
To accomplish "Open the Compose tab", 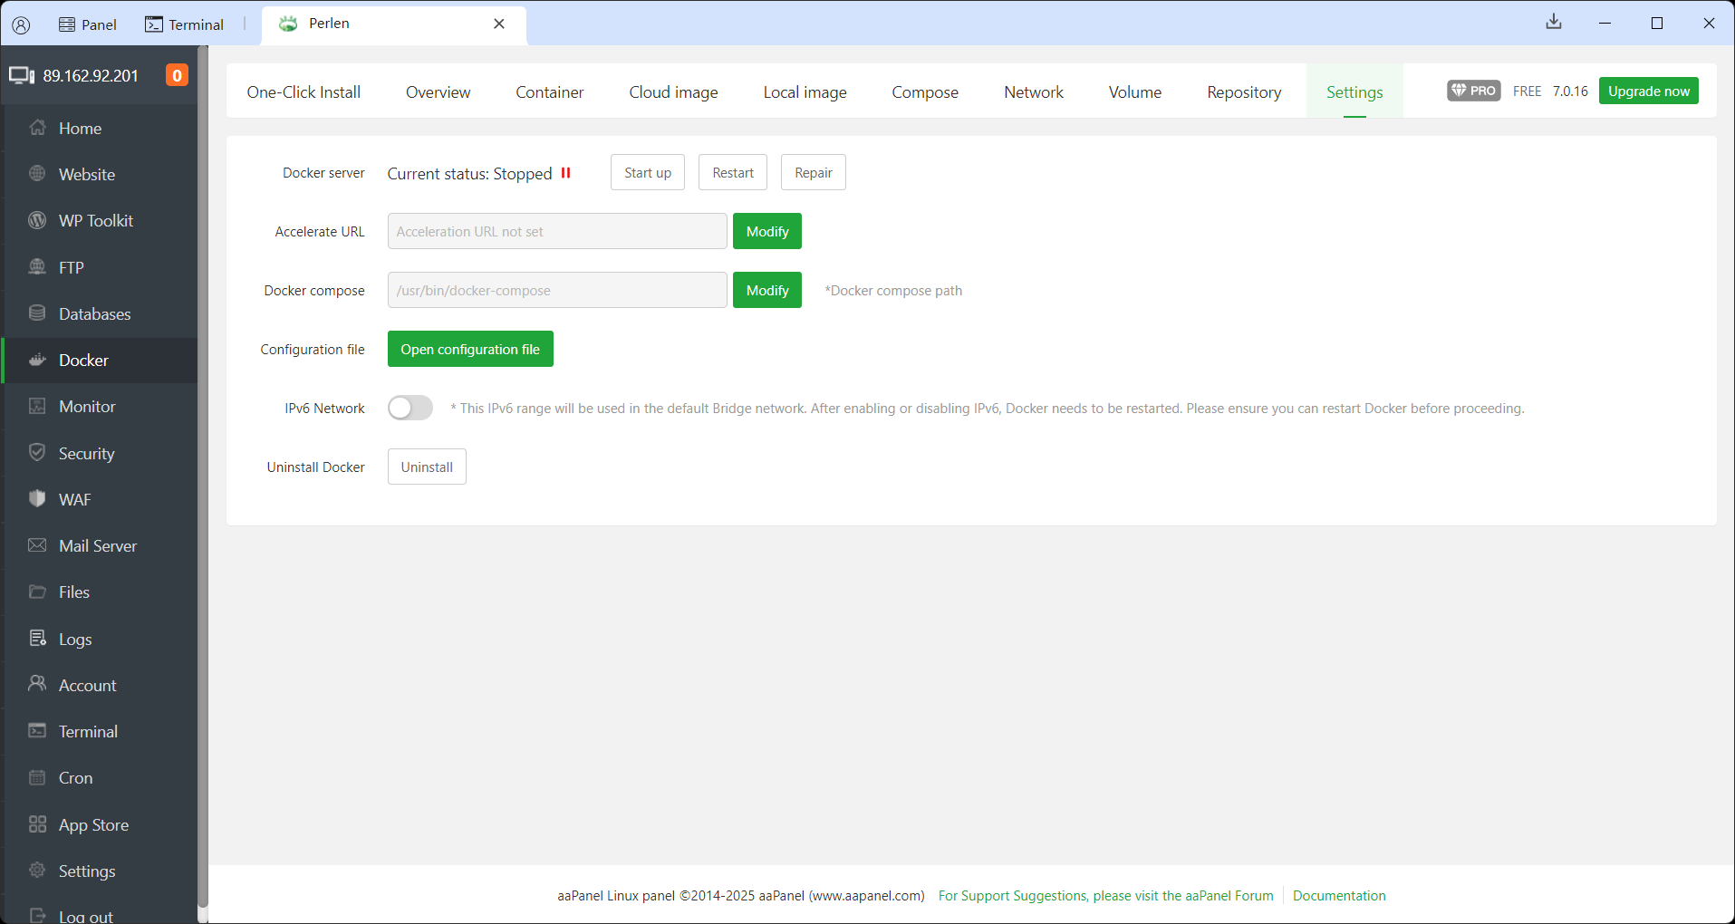I will tap(924, 92).
